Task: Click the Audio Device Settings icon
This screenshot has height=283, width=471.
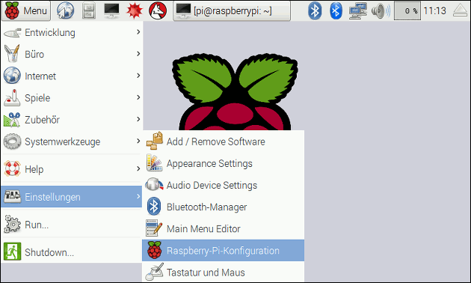Action: tap(155, 185)
